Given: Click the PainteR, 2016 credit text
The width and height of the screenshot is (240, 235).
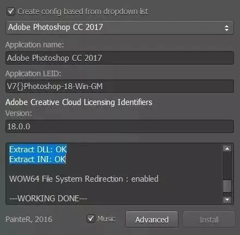Looking at the screenshot, I should [x=29, y=219].
